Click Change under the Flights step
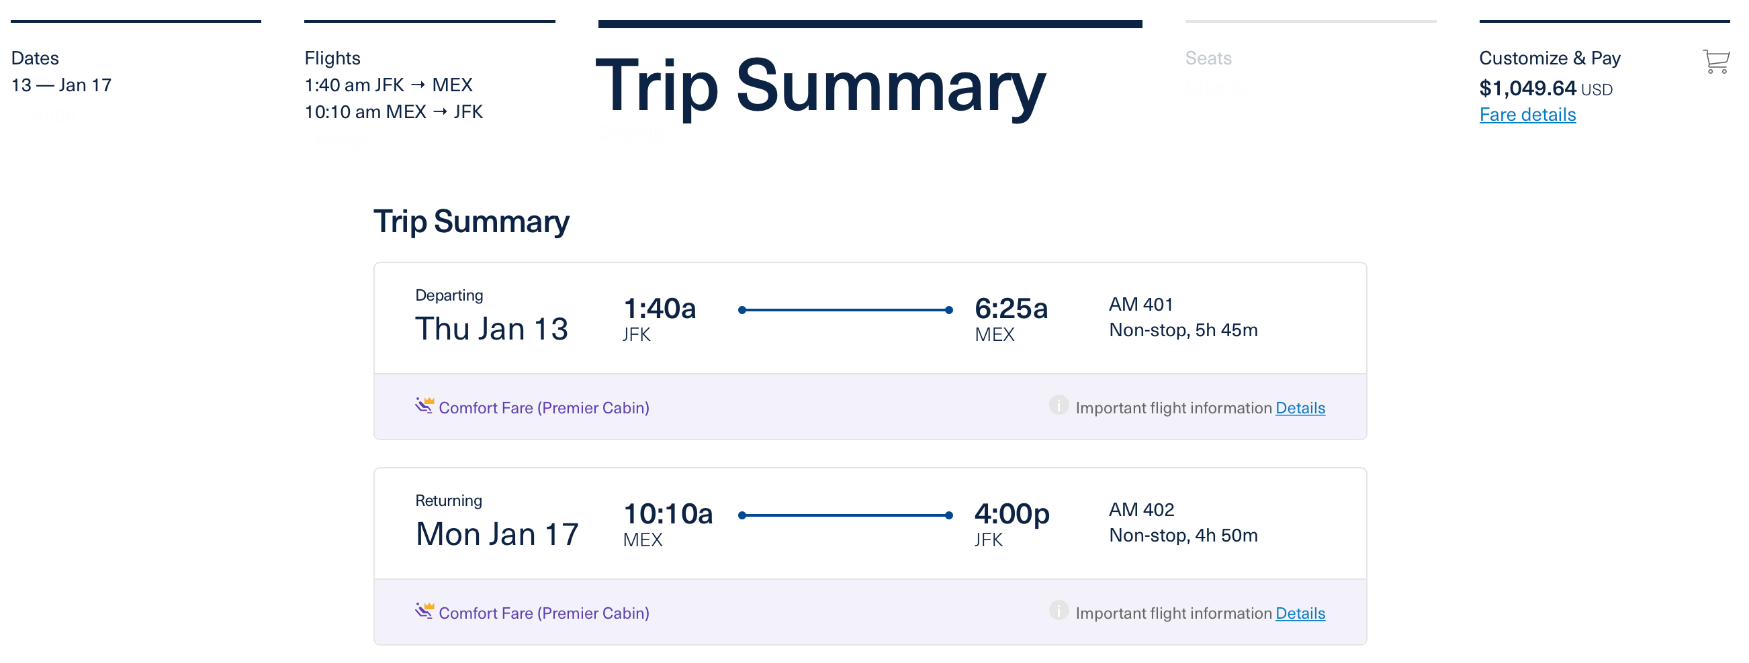This screenshot has width=1749, height=663. point(337,140)
